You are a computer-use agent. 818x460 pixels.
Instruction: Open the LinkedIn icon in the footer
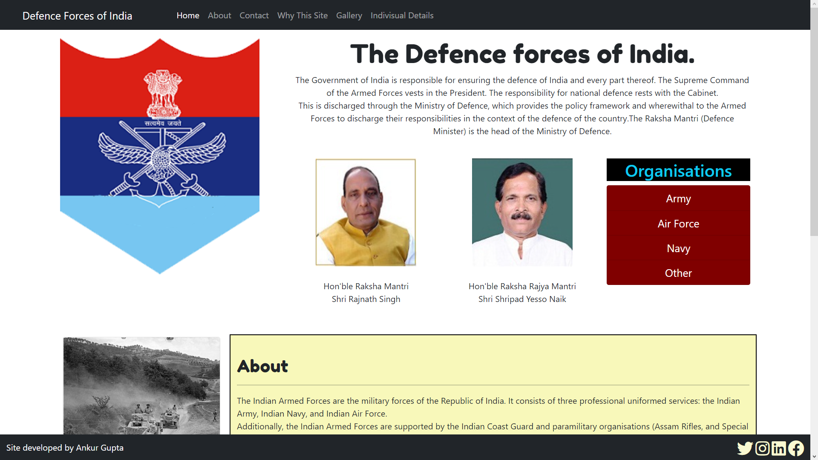coord(779,448)
